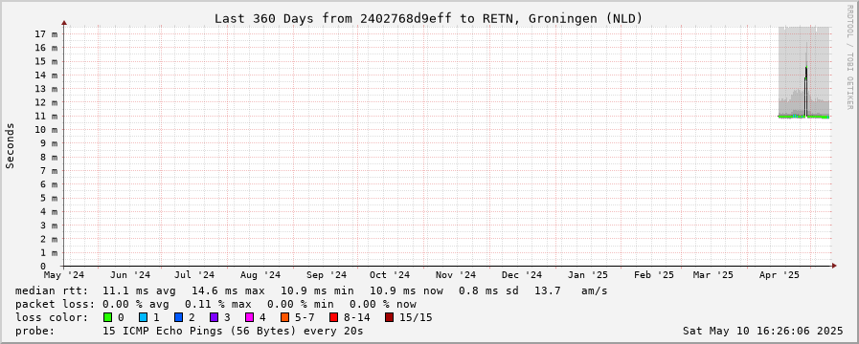Click the red arrow at x-axis end
Screen dimensions: 859x344
coord(835,266)
